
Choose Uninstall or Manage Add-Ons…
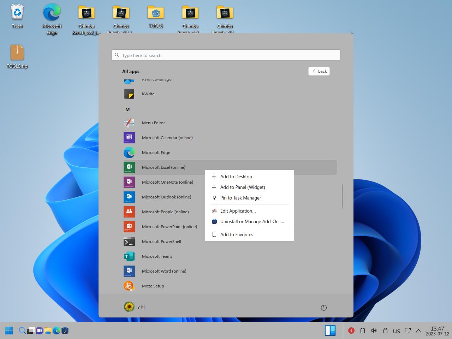252,221
